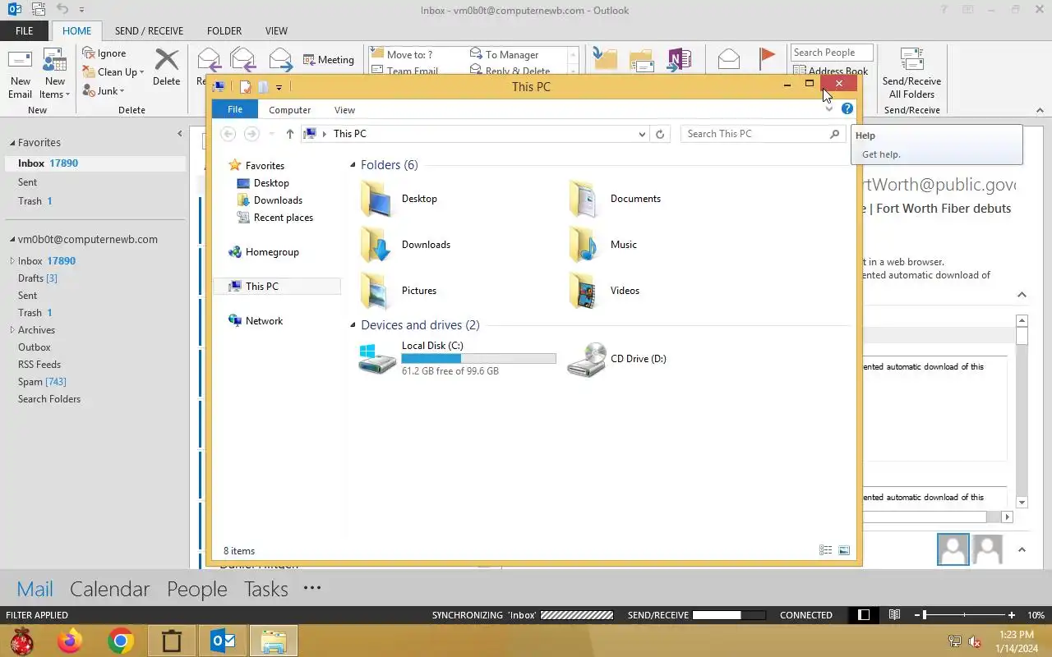Open Spam [743] folder

tap(42, 382)
